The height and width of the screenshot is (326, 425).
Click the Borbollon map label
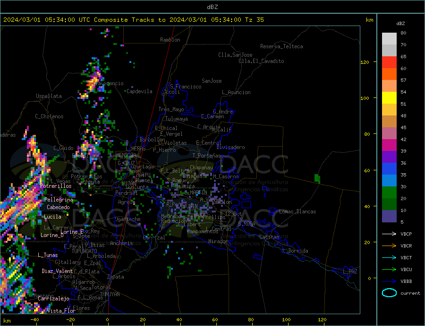[x=153, y=140]
